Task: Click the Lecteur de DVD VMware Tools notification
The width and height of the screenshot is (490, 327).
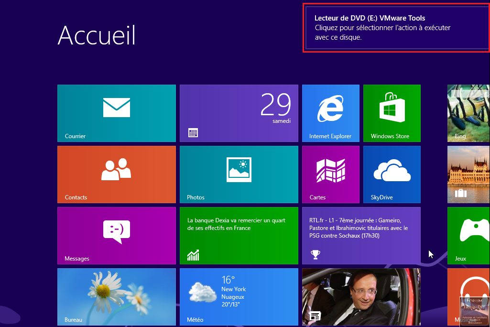Action: (397, 28)
